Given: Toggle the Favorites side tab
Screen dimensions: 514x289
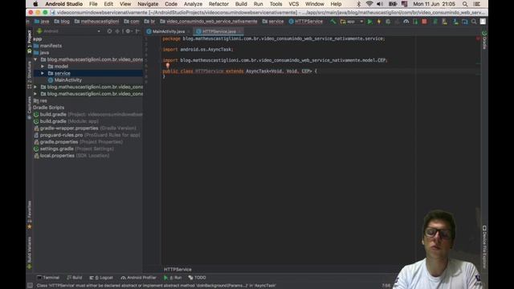Looking at the screenshot, I should point(30,214).
